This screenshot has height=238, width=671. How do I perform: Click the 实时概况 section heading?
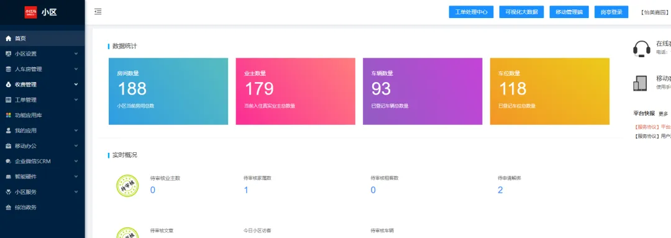coord(124,155)
